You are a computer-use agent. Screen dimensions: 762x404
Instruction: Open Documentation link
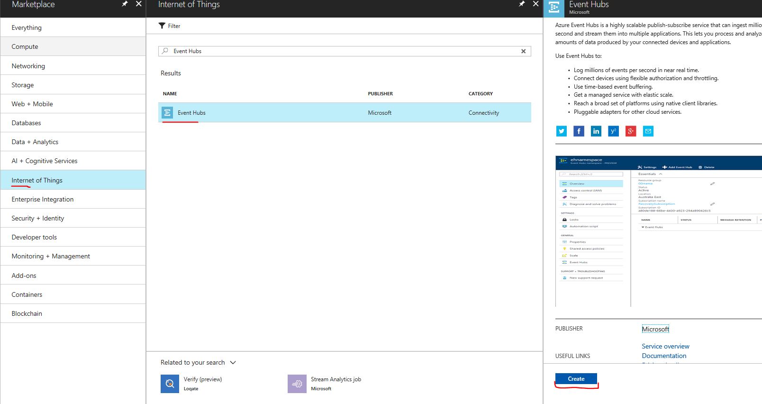coord(664,356)
